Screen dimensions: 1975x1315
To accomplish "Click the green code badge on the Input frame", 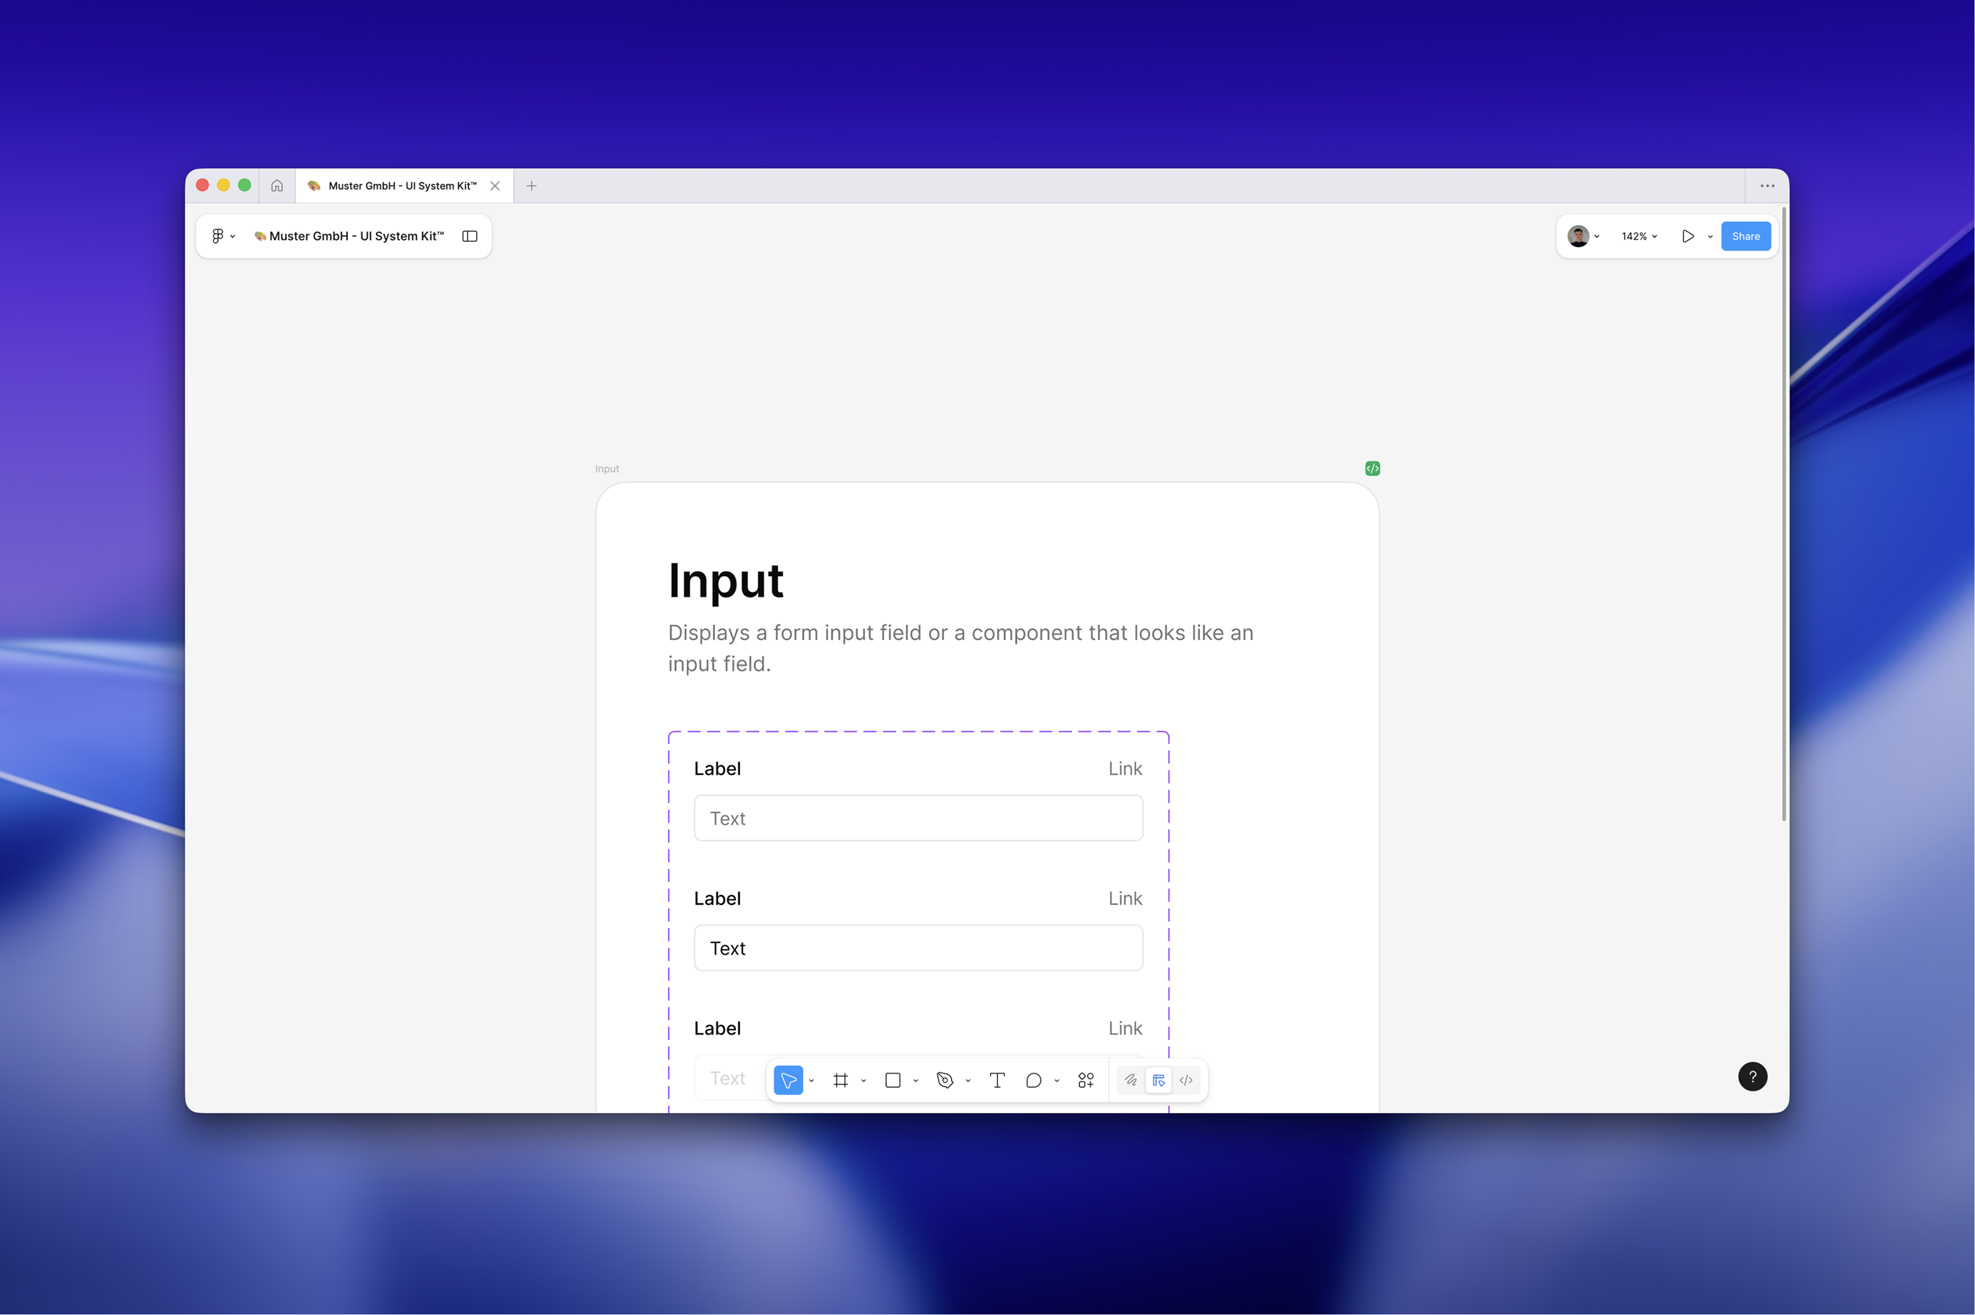I will pyautogui.click(x=1372, y=468).
